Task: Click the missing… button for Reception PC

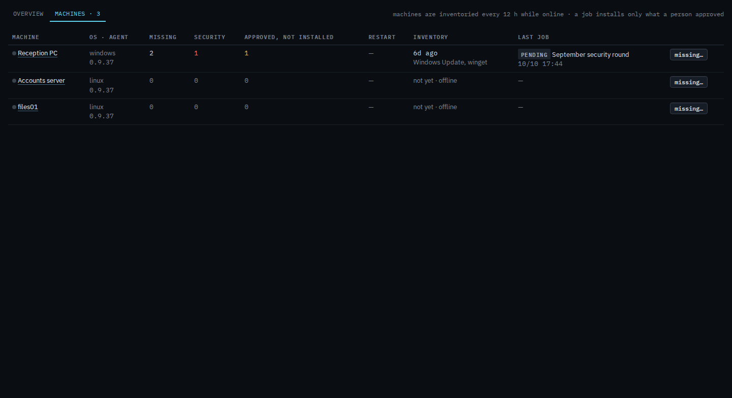Action: pyautogui.click(x=688, y=55)
